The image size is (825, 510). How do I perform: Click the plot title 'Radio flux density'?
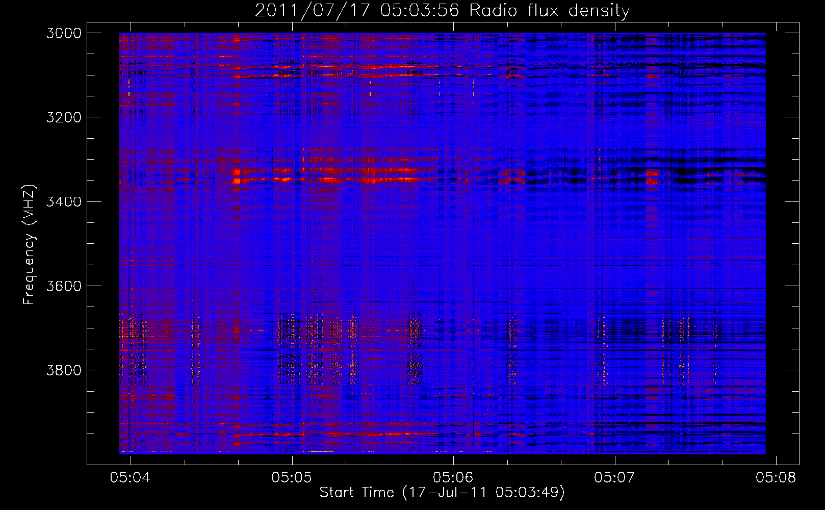(550, 11)
